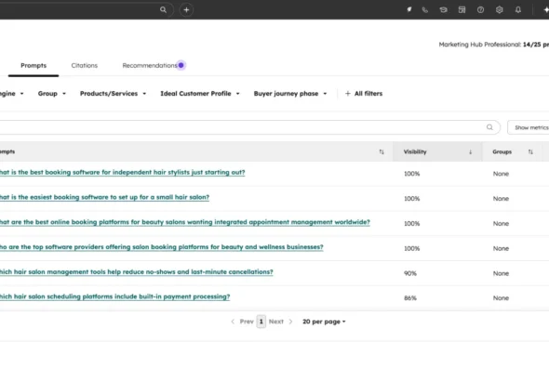The image size is (549, 381).
Task: Click the Visibility column header
Action: 437,151
